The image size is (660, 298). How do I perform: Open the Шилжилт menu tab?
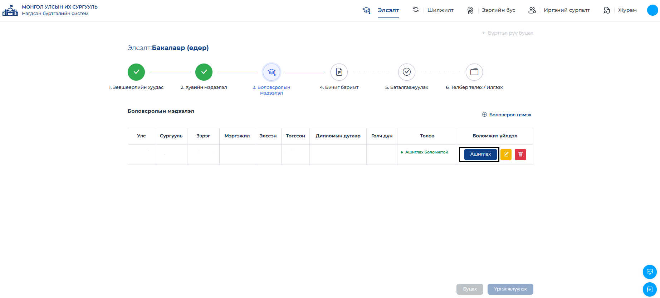point(440,10)
